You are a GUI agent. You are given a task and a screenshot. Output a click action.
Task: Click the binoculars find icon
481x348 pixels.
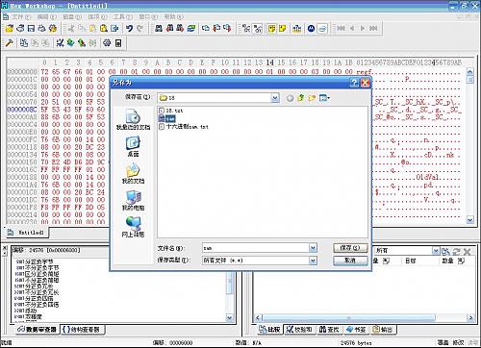pyautogui.click(x=159, y=29)
